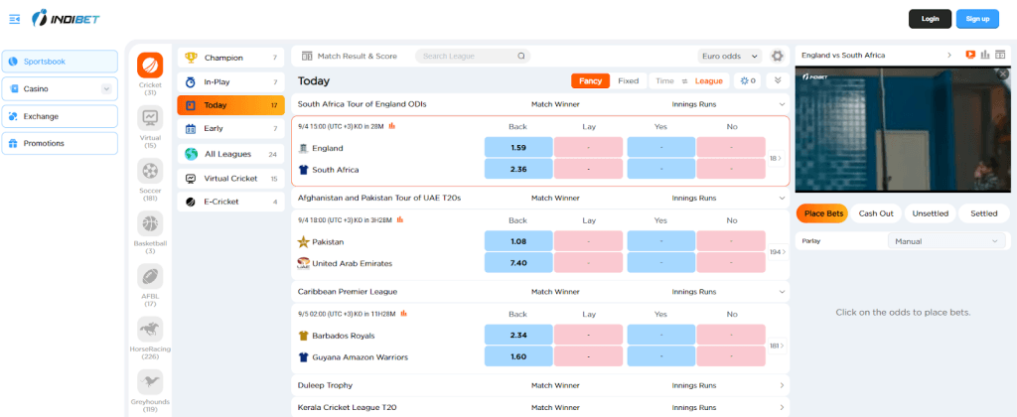
Task: Switch to the Unsettled tab
Action: tap(930, 213)
